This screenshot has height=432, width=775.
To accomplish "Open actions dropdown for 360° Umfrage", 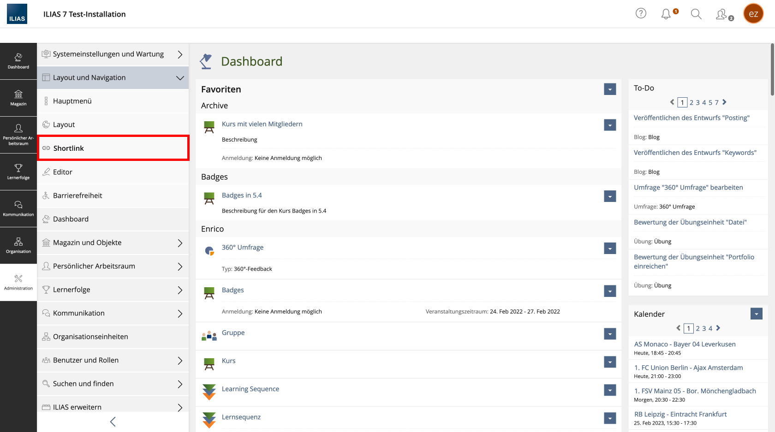I will (610, 249).
